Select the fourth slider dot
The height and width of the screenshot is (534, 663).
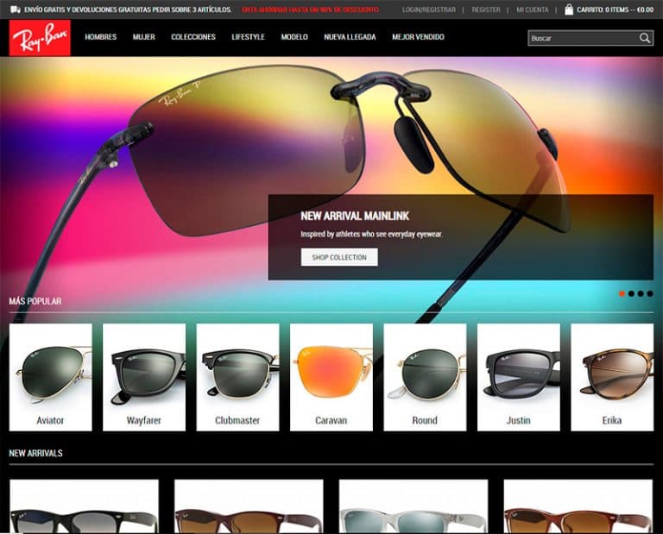click(x=650, y=293)
